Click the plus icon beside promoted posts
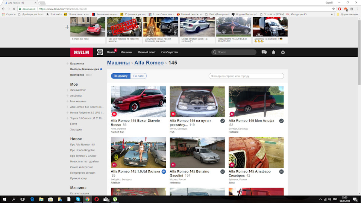The image size is (361, 203). 67,27
